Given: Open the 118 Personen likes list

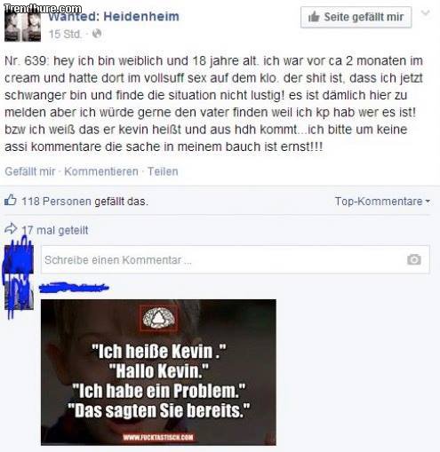Looking at the screenshot, I should click(x=56, y=202).
